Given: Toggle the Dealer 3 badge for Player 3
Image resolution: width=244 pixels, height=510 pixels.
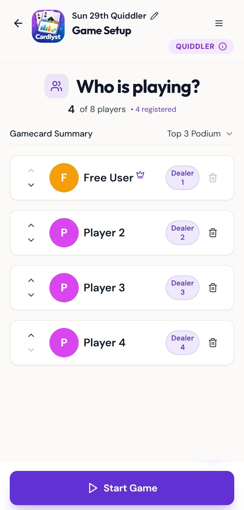Looking at the screenshot, I should pos(182,288).
